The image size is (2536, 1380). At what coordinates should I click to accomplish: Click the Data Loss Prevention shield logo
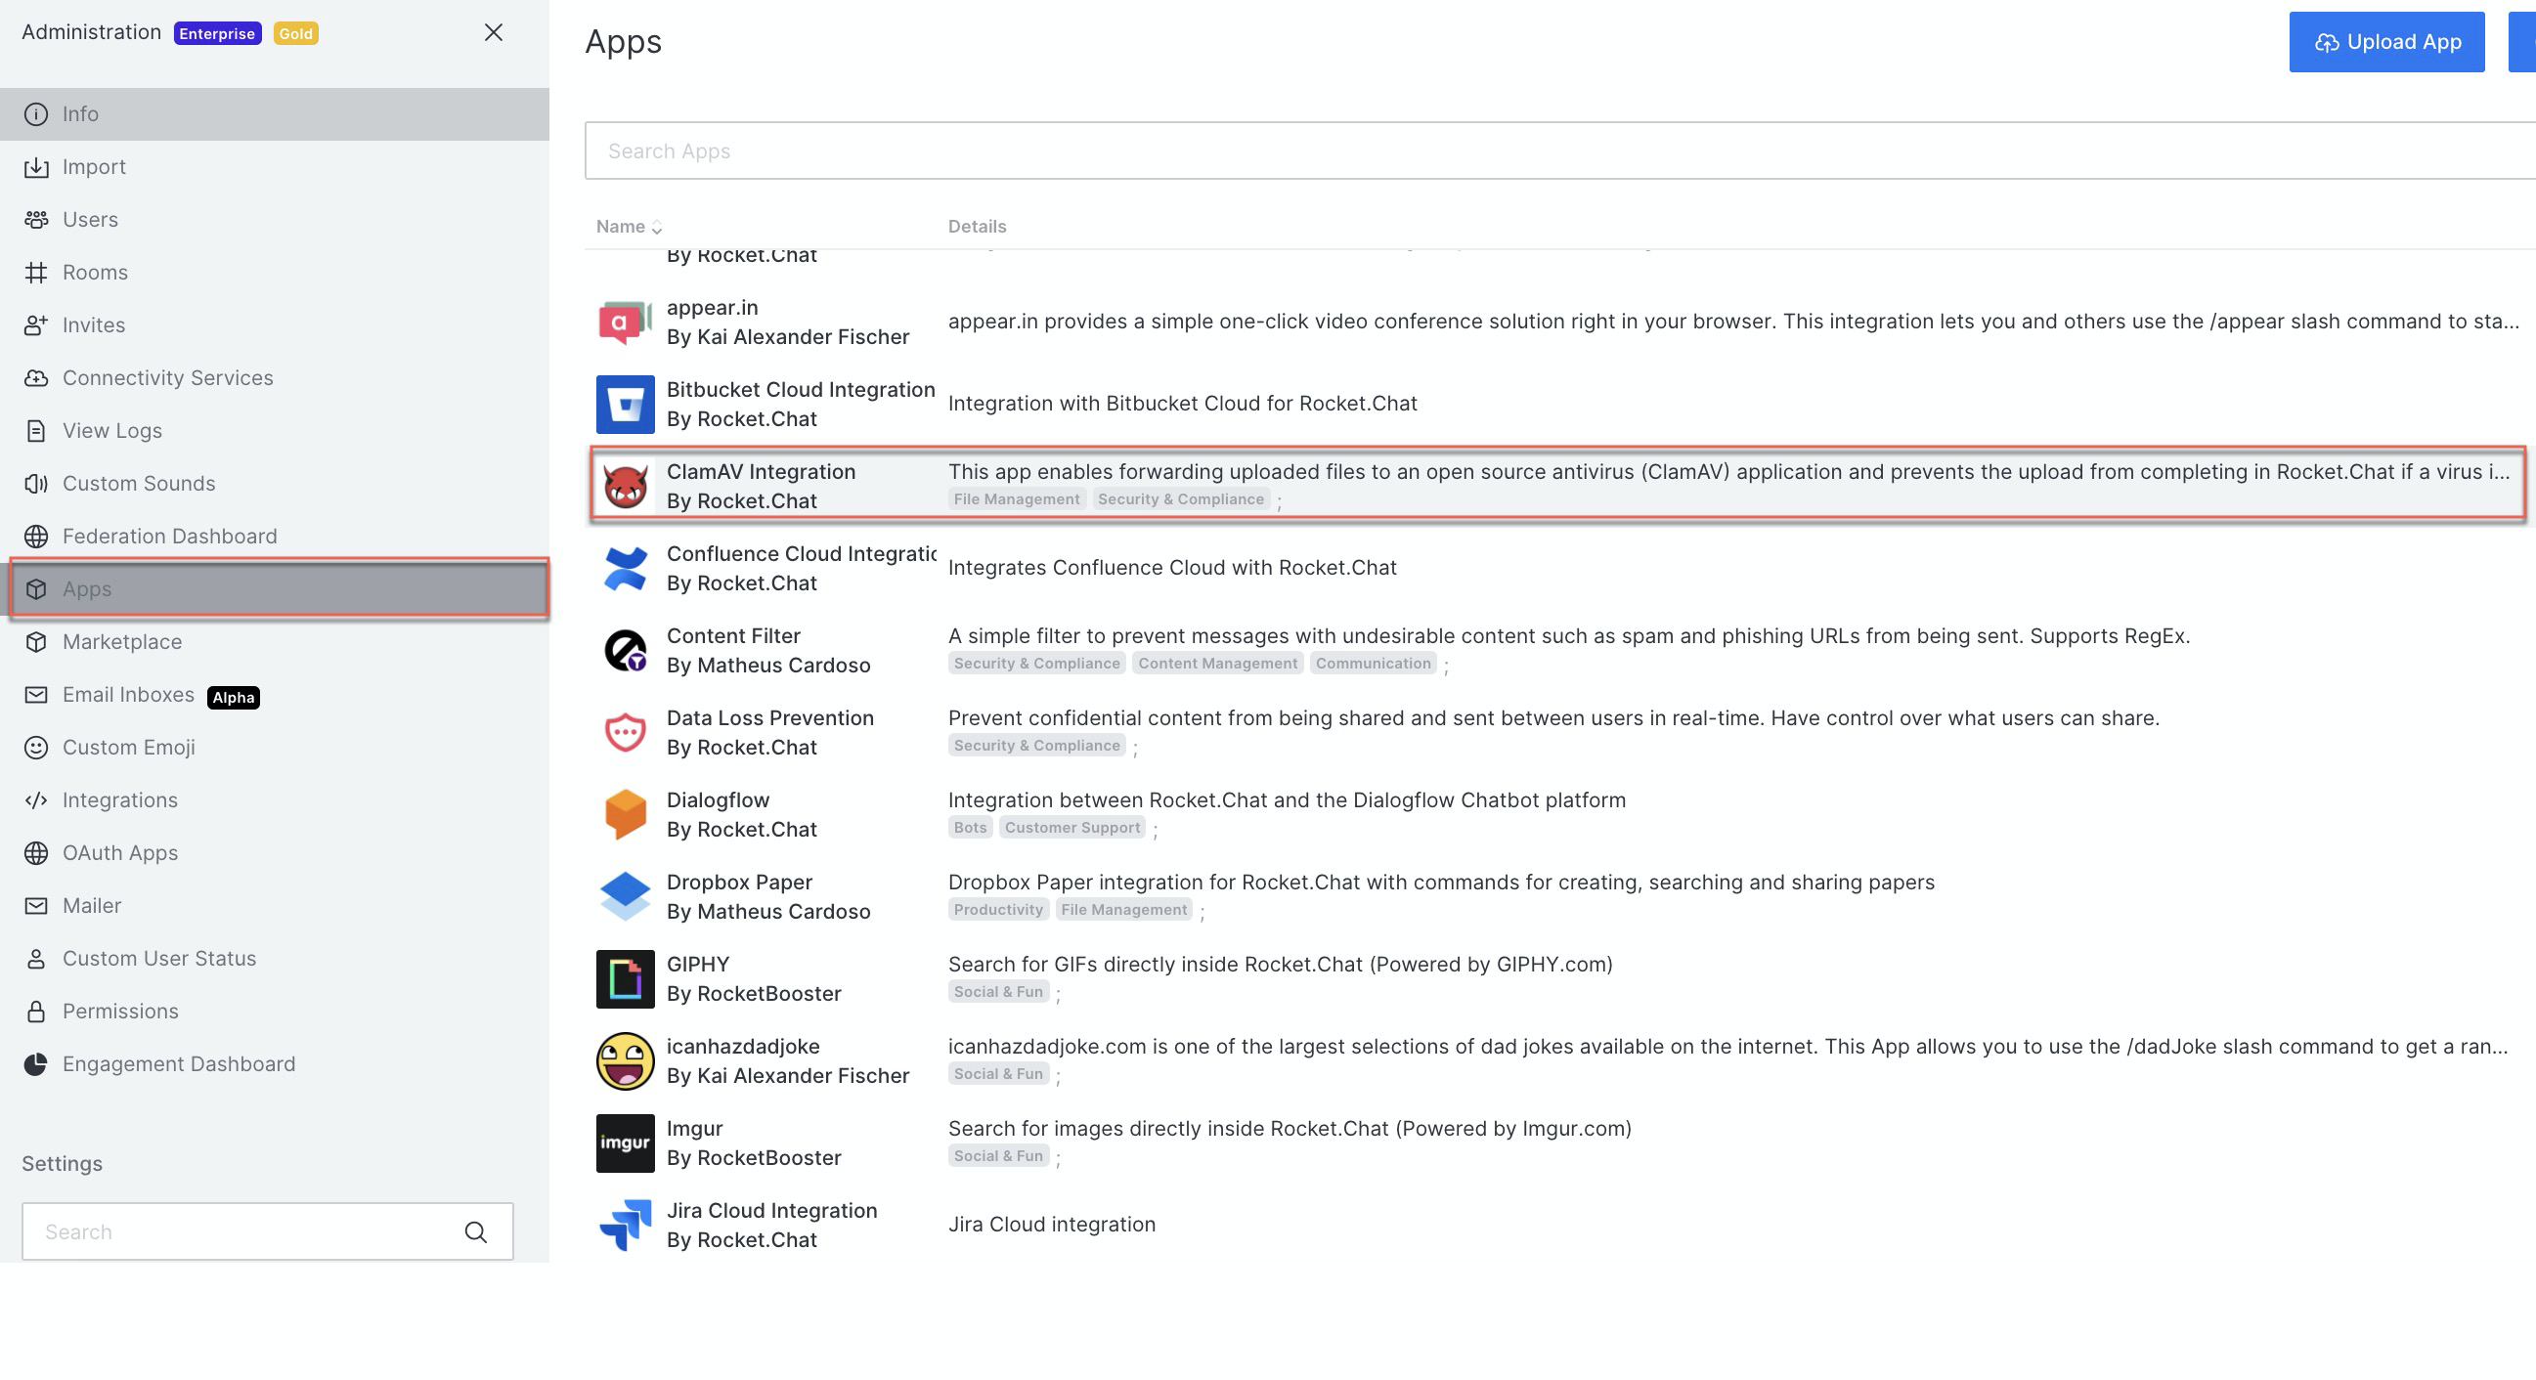pos(625,733)
